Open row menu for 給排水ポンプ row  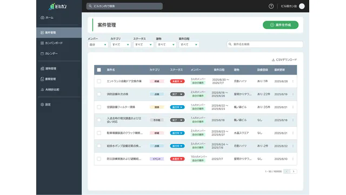point(293,146)
